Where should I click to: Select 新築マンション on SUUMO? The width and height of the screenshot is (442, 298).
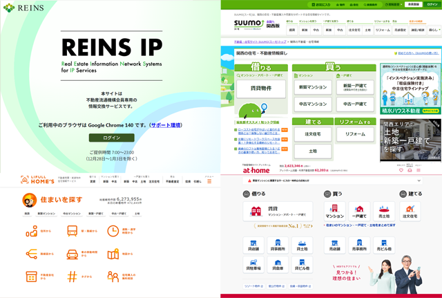point(312,88)
